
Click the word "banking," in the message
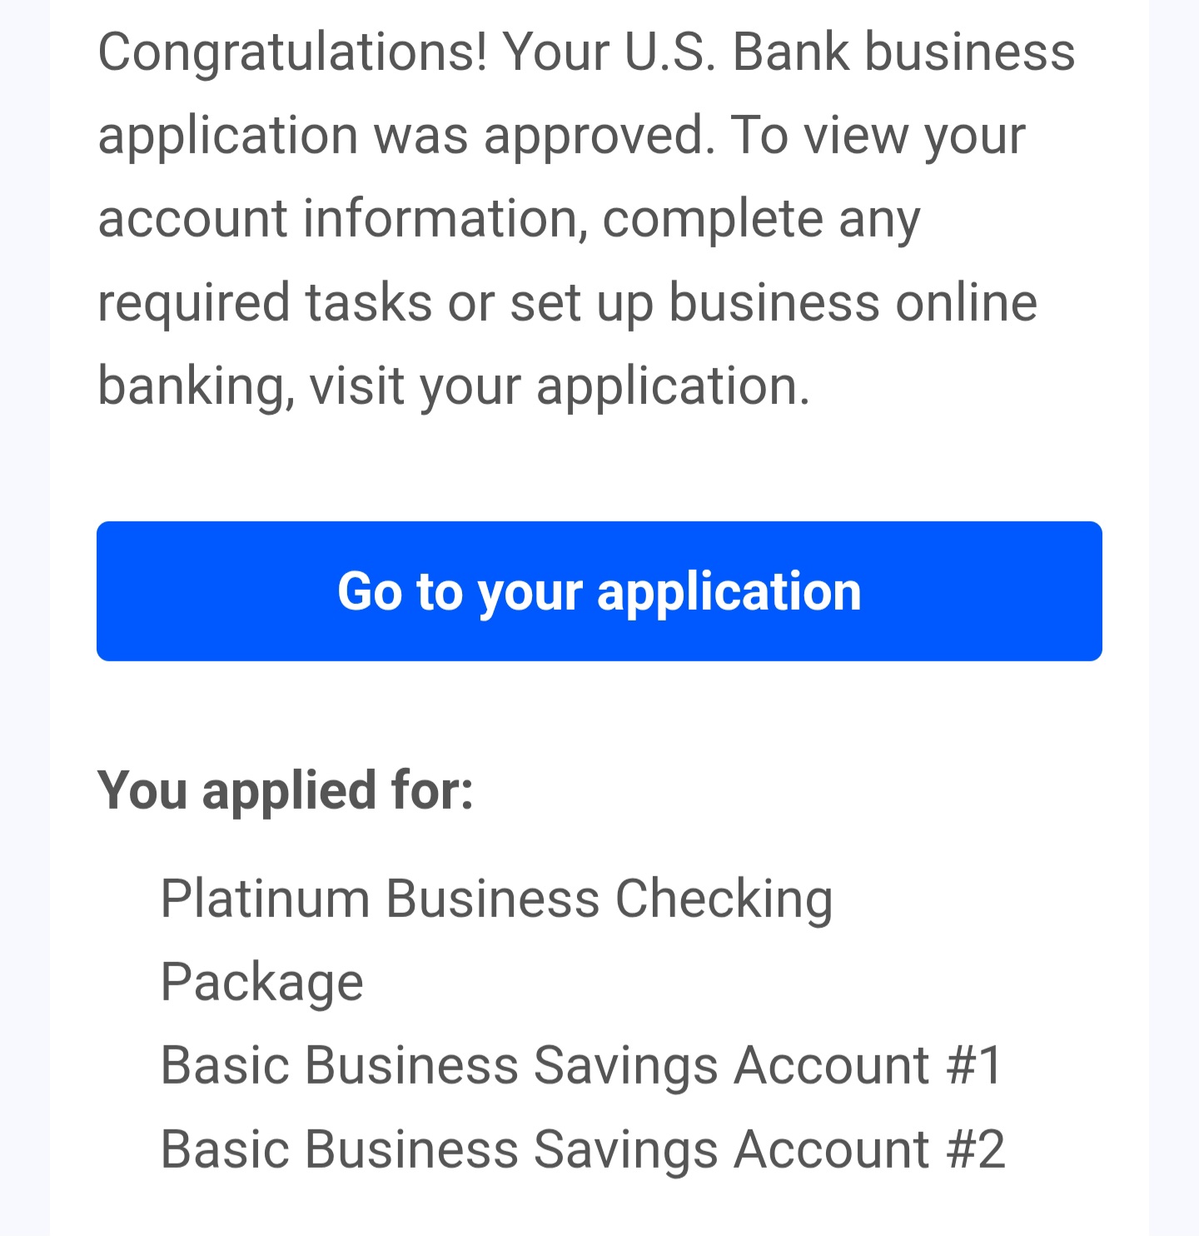(196, 386)
